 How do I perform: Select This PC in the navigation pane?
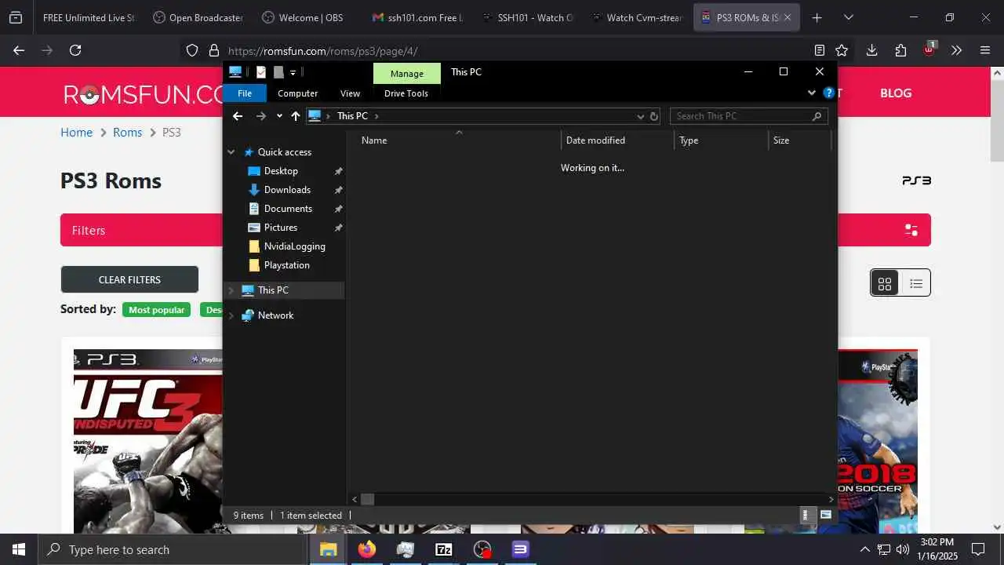point(273,290)
